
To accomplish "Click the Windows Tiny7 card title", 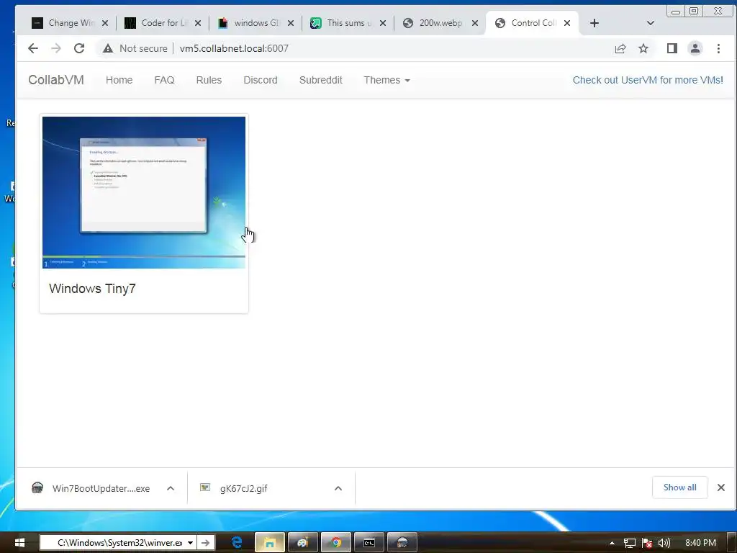I will click(x=92, y=288).
